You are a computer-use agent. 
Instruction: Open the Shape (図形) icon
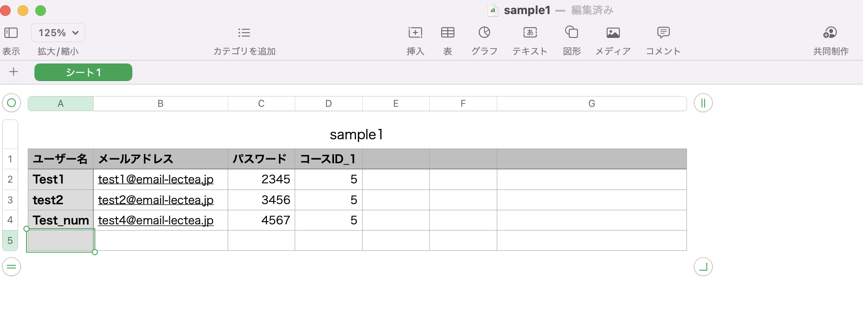(571, 33)
